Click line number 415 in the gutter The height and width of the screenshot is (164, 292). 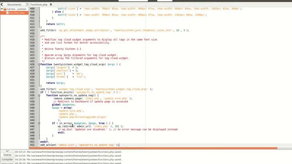[x=32, y=31]
